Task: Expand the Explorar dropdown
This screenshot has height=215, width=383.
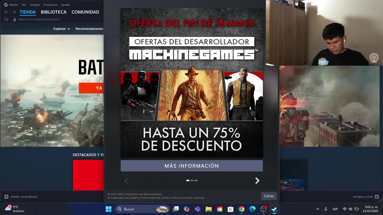Action: 62,29
